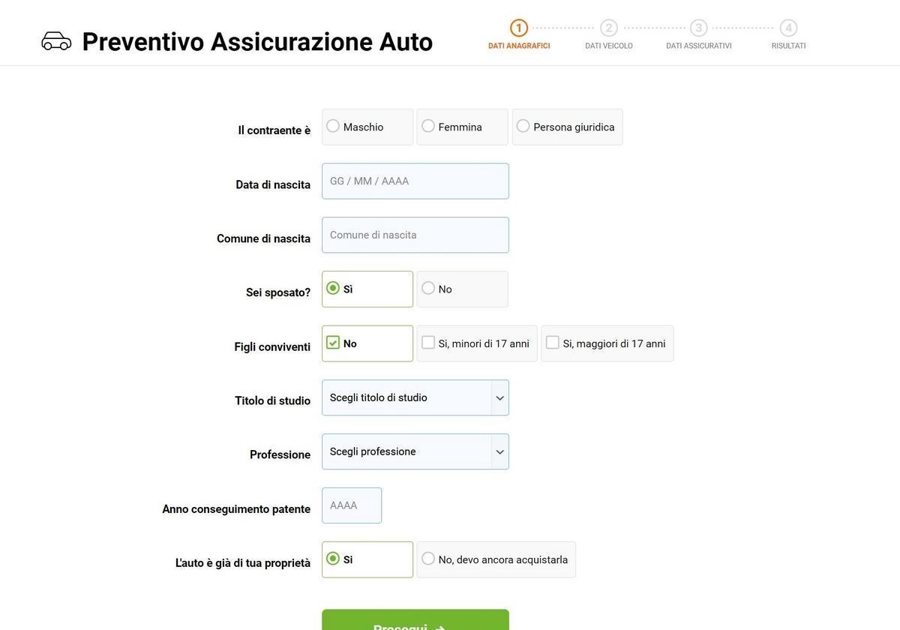Screen dimensions: 900x630
Task: Click the car logo icon
Action: 56,41
